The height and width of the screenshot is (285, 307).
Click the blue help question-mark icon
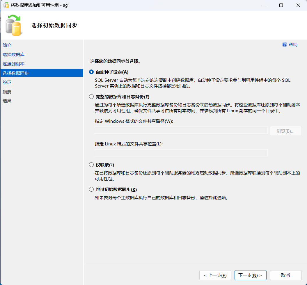click(284, 44)
